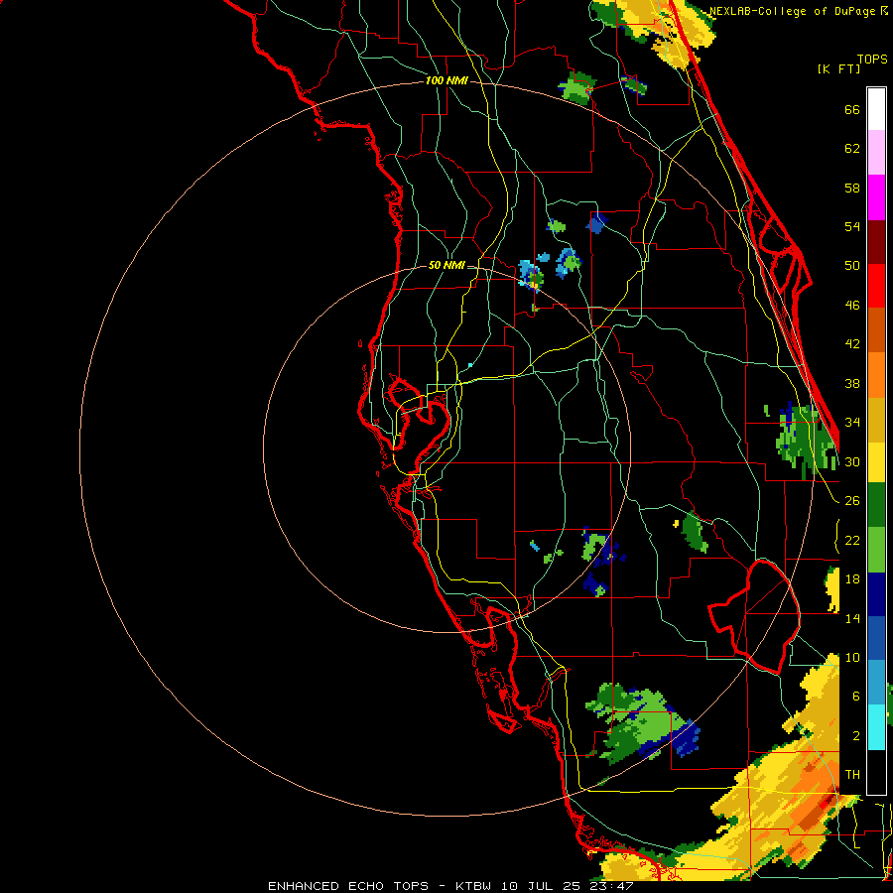The width and height of the screenshot is (893, 893).
Task: Click the bright red legend color block
Action: (x=876, y=286)
